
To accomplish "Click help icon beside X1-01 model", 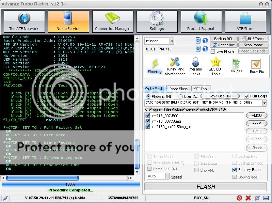I will pyautogui.click(x=205, y=49).
